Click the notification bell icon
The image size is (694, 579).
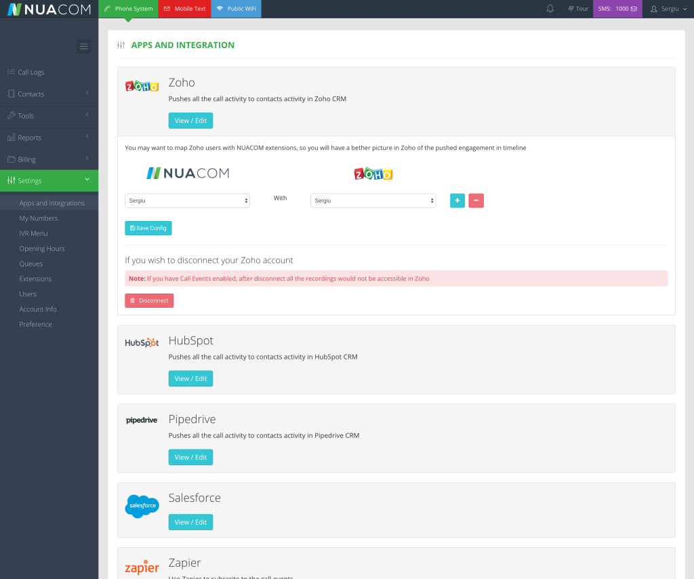tap(550, 9)
